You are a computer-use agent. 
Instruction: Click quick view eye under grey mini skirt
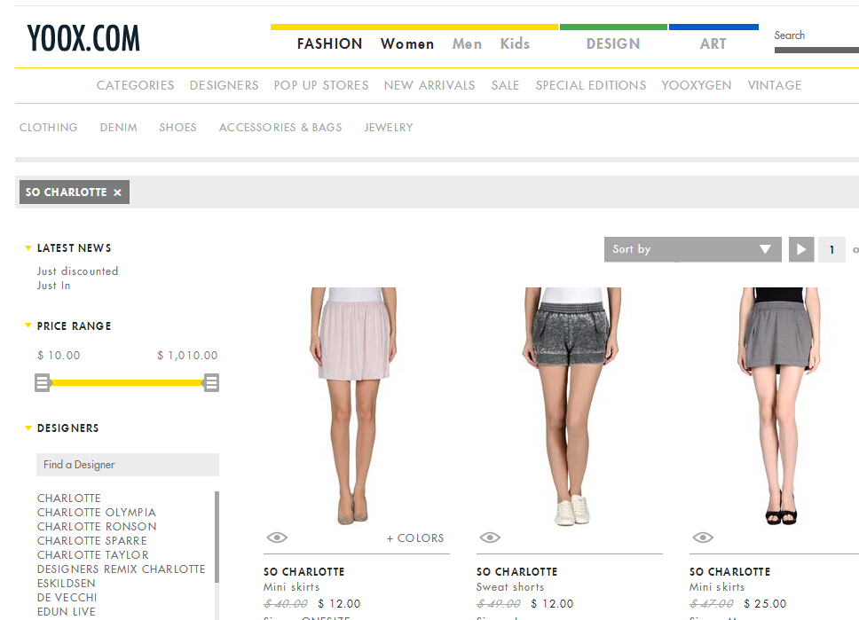pos(703,538)
